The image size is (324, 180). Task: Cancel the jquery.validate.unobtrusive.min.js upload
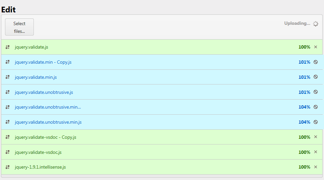(316, 122)
